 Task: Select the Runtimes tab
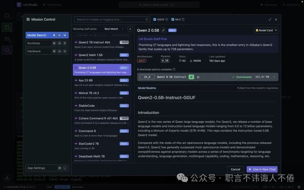tap(47, 43)
